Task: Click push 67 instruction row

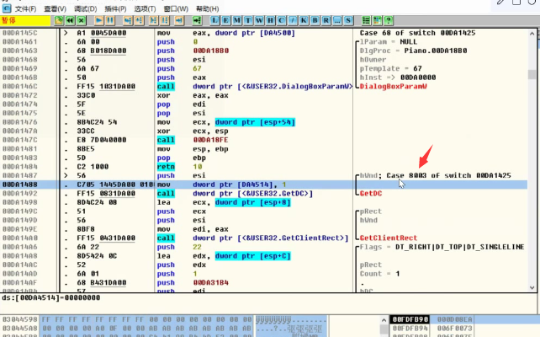Action: [178, 68]
